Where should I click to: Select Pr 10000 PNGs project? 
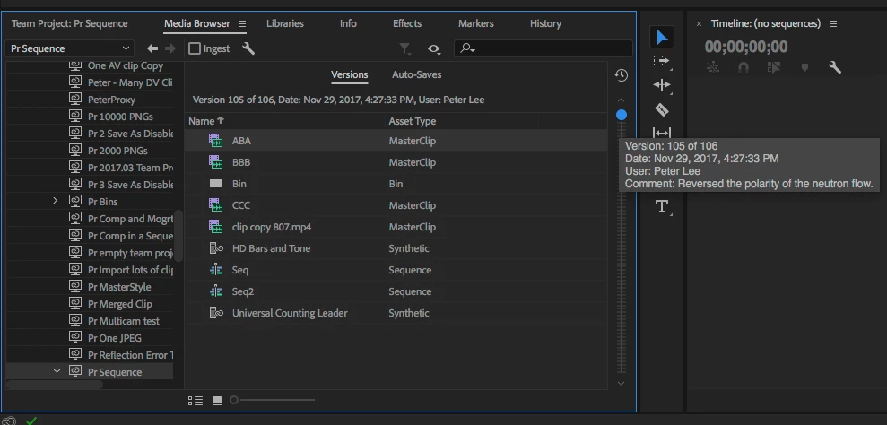point(120,117)
